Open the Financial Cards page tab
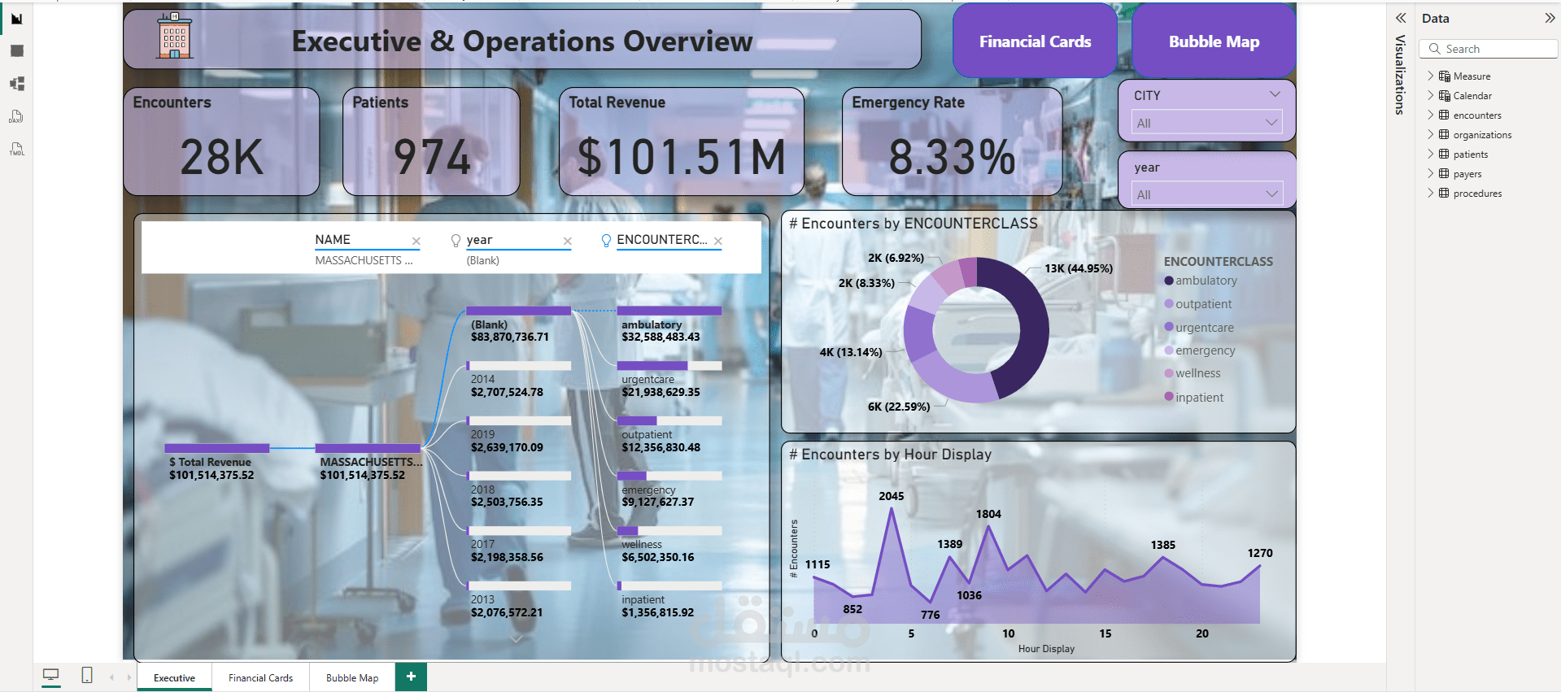This screenshot has width=1561, height=692. click(260, 677)
